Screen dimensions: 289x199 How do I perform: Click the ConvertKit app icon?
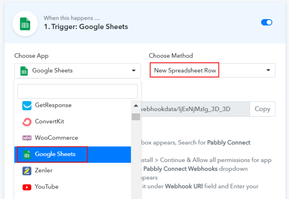[27, 122]
